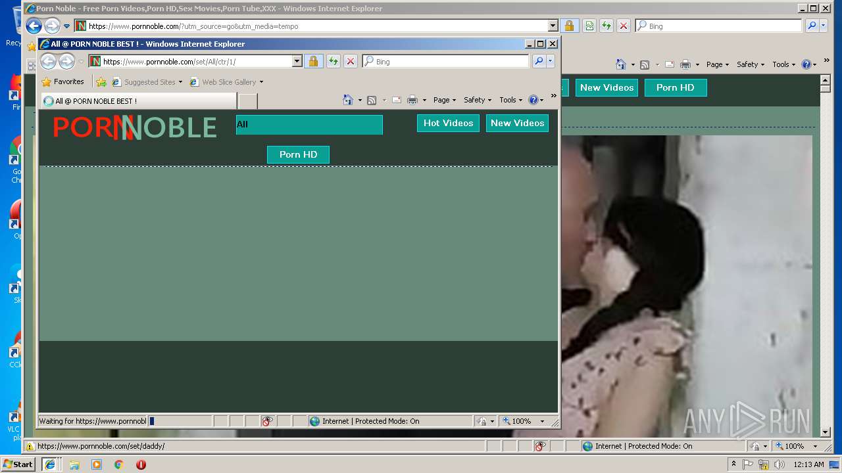Open Internet Explorer from the taskbar
842x473 pixels.
coord(49,464)
